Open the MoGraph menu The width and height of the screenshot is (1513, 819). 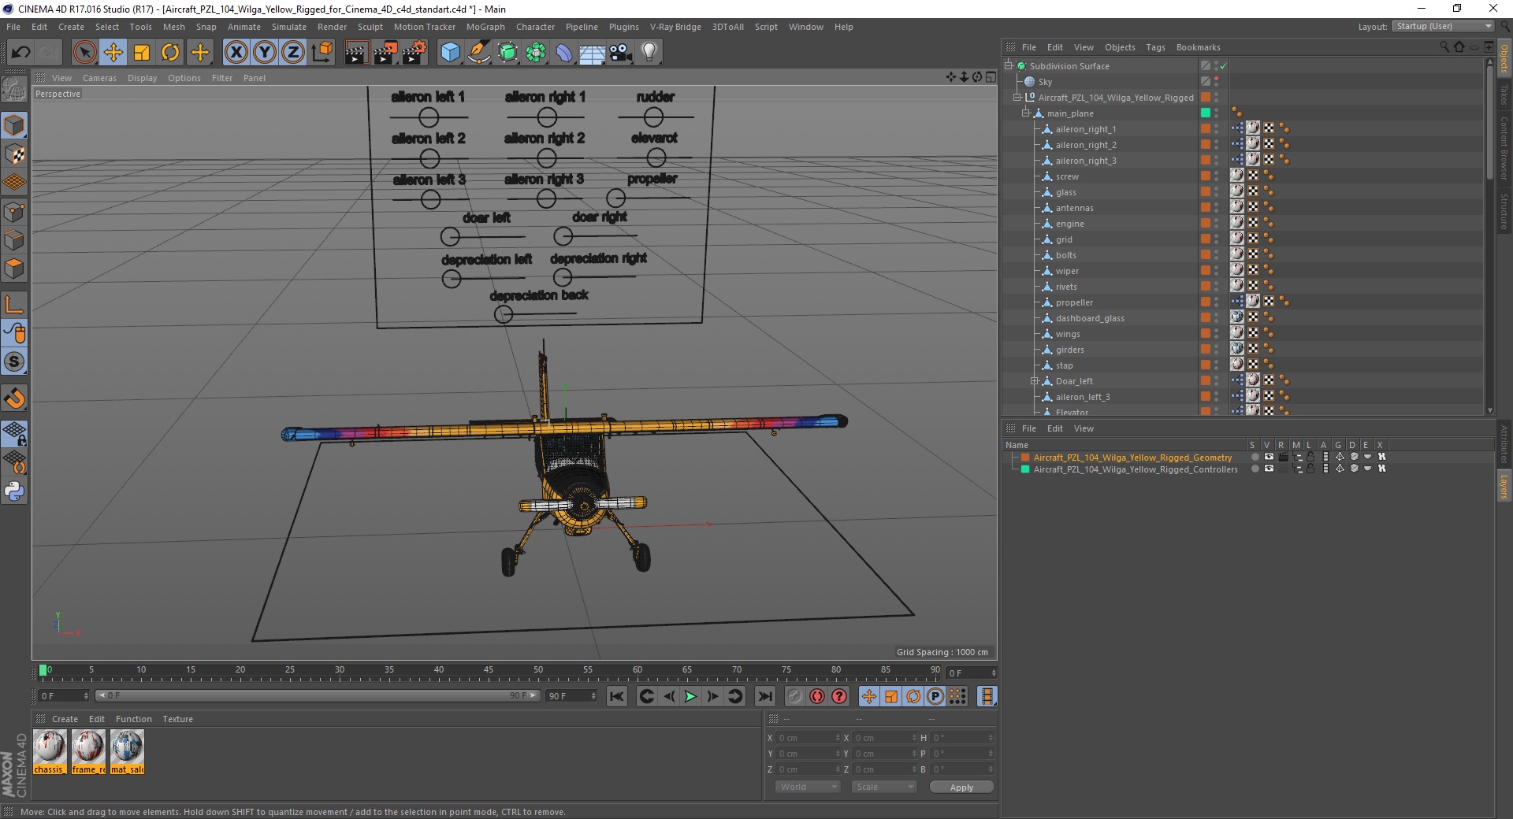point(485,27)
